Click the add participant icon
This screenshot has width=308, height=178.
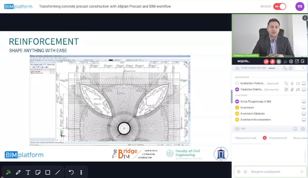pos(285,68)
